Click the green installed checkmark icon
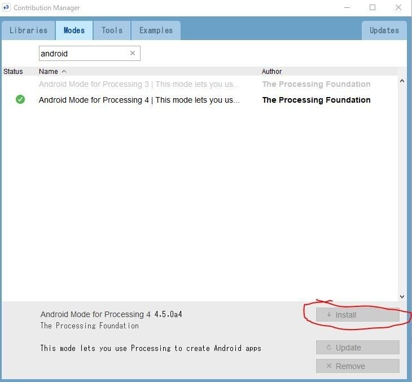The width and height of the screenshot is (412, 382). [20, 99]
